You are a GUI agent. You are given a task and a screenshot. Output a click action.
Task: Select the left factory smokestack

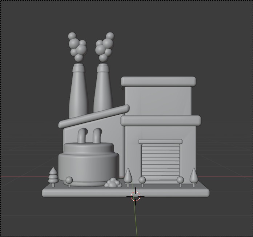point(79,91)
